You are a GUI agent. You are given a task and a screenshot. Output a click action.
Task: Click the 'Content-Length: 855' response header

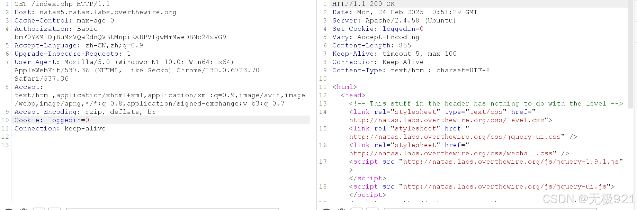pyautogui.click(x=371, y=45)
